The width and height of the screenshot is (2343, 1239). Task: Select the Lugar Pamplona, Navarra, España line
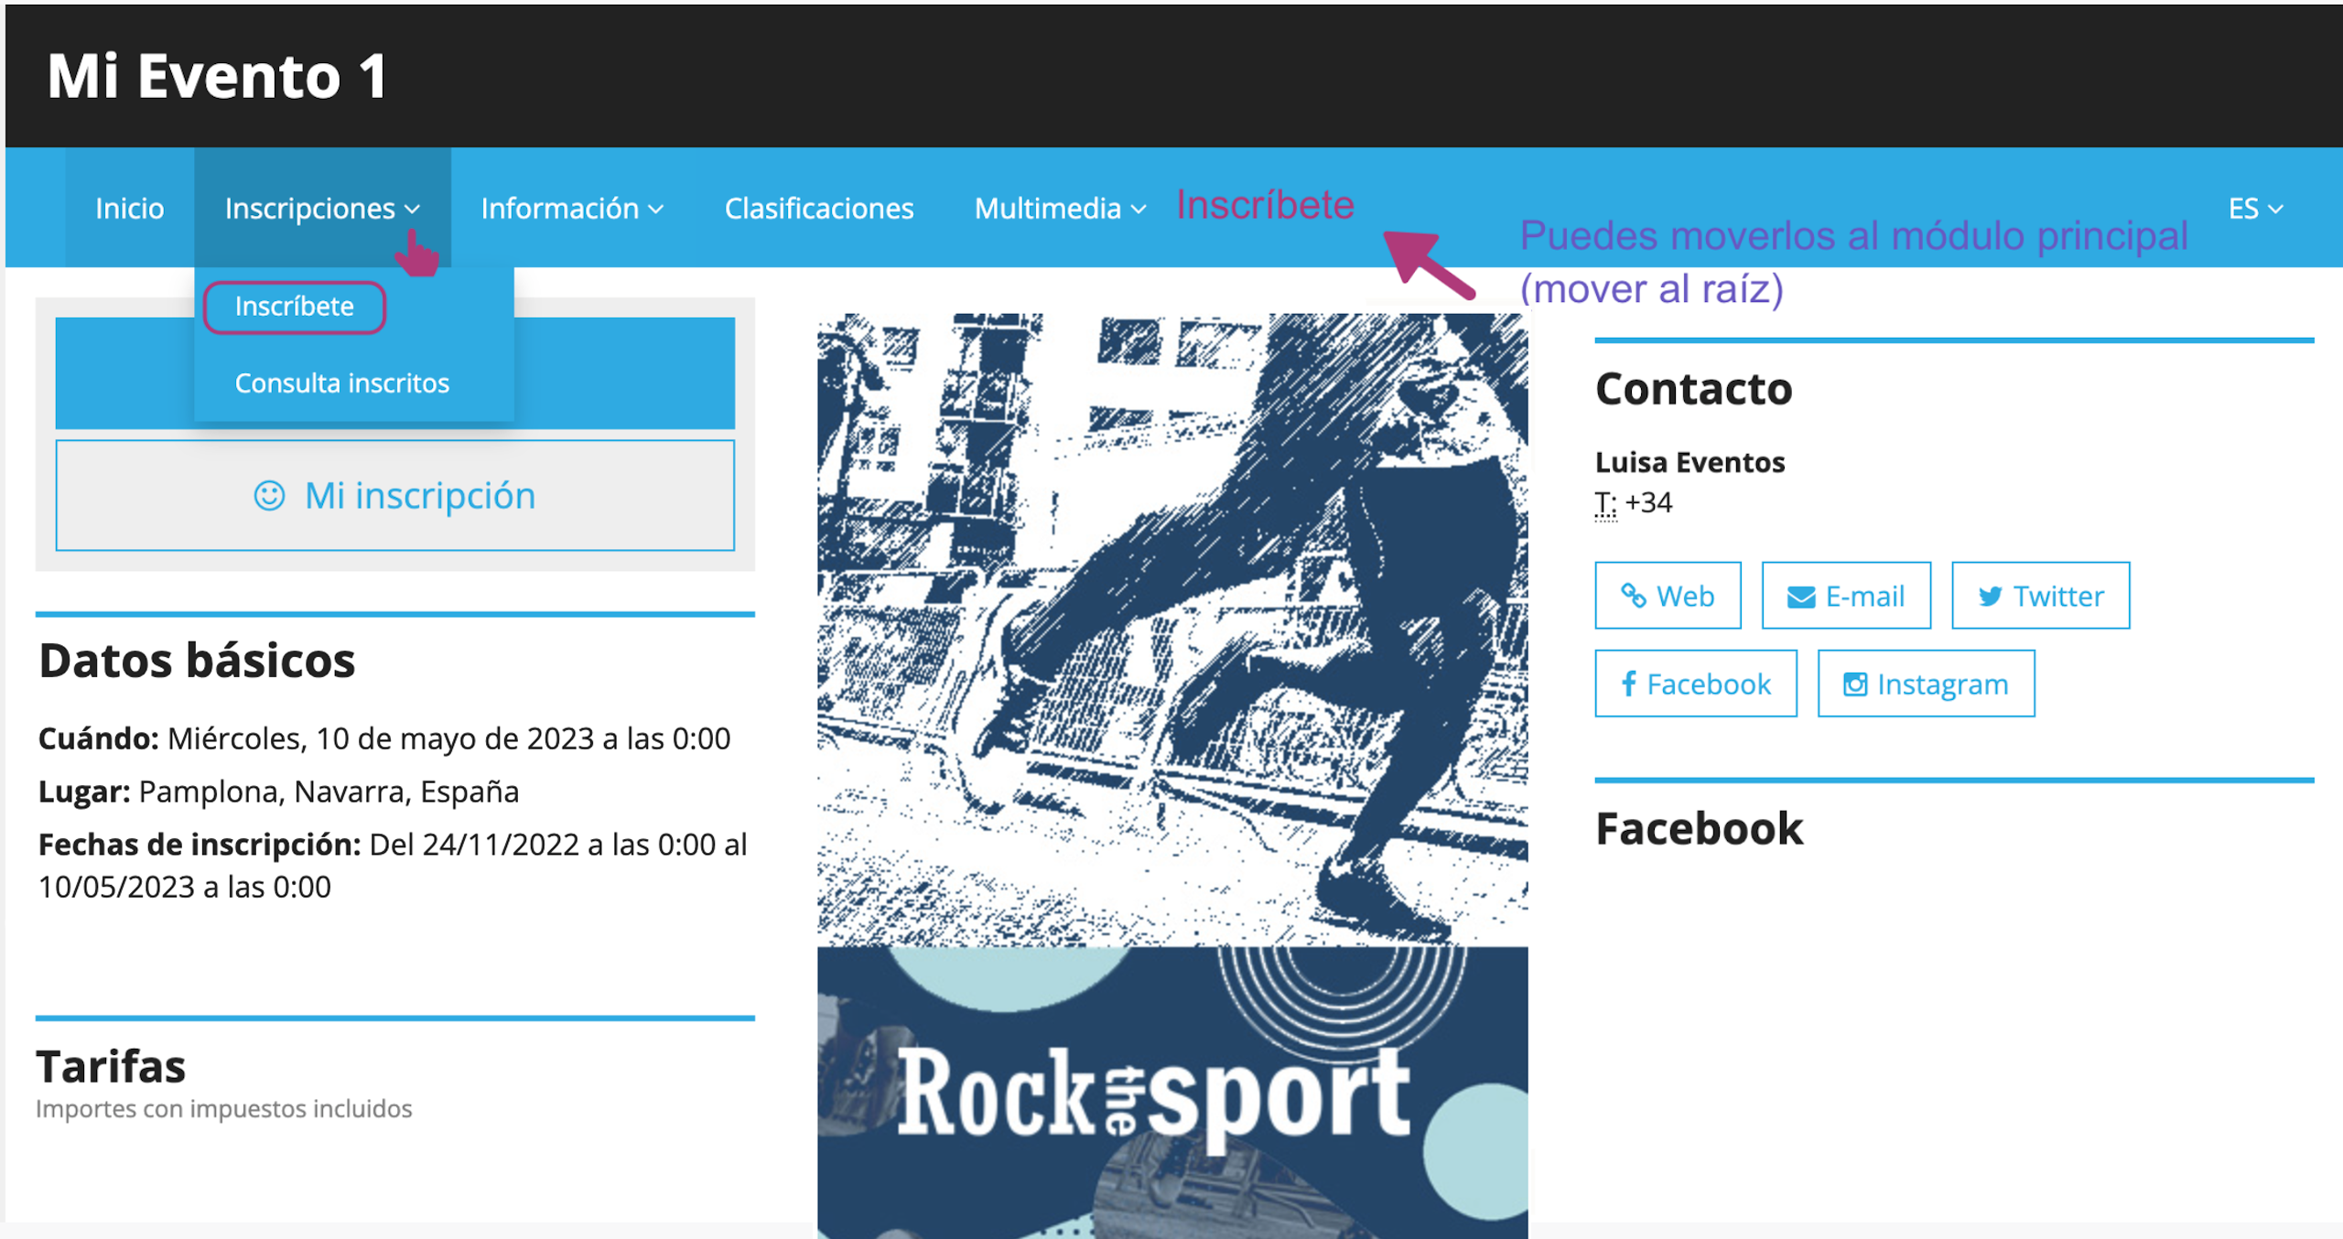[278, 792]
